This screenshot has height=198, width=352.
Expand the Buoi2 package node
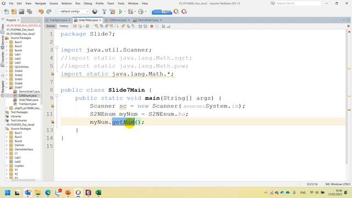7,46
